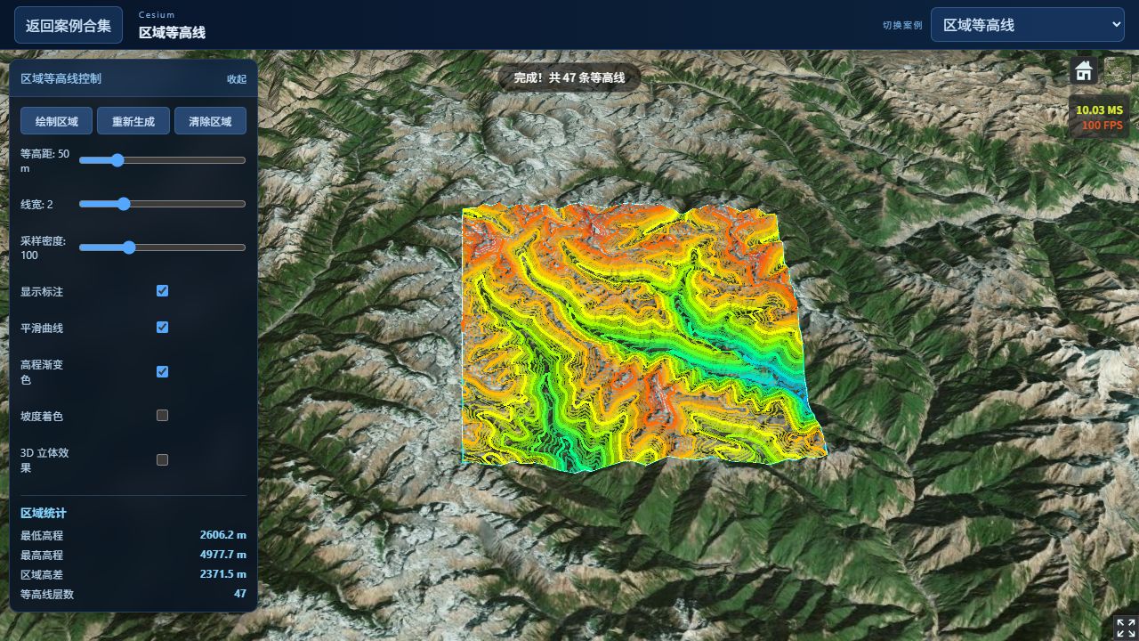Uncheck the 高程渐变色 checkbox
Screen dimensions: 1139x641
(162, 371)
